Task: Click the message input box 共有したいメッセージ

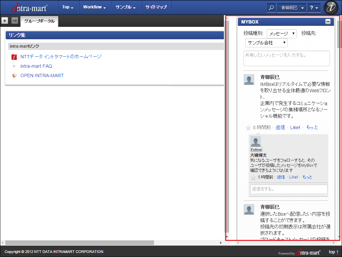Action: [286, 58]
